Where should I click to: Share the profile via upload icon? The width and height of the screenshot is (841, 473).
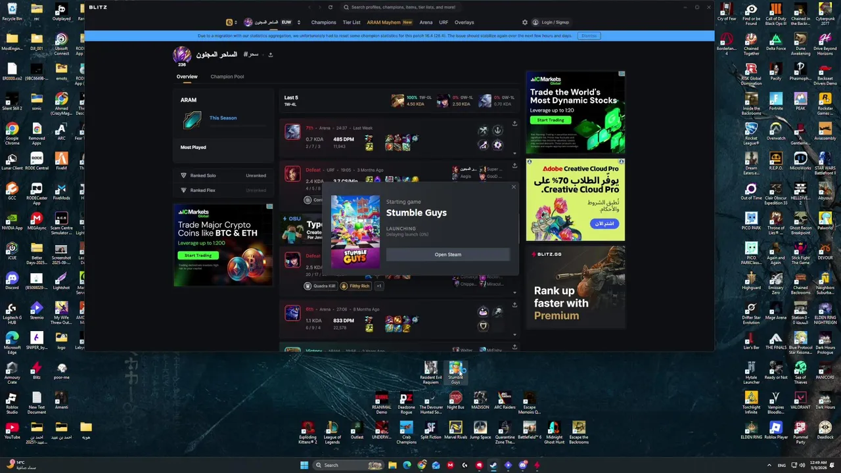click(270, 55)
